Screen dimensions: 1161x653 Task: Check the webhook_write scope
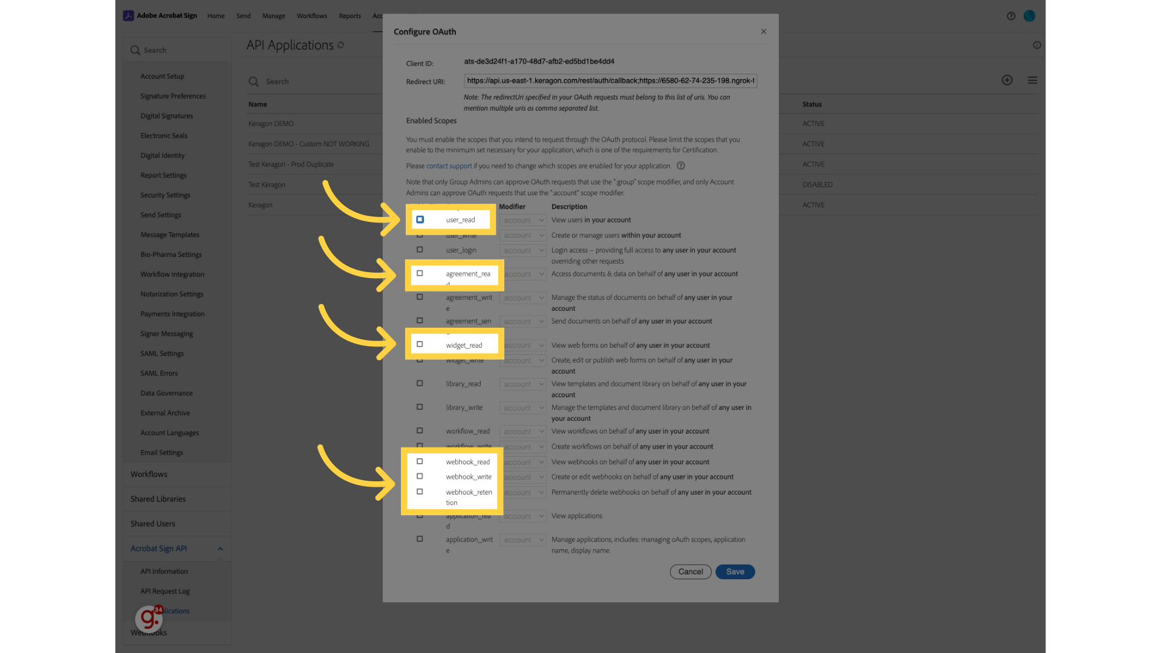pos(420,476)
